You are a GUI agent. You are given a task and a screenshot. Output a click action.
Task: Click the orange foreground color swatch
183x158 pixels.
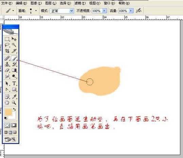[8, 112]
